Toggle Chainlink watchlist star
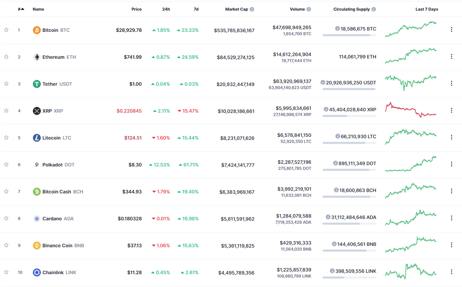Screen dimensions: 462x287 [6, 272]
